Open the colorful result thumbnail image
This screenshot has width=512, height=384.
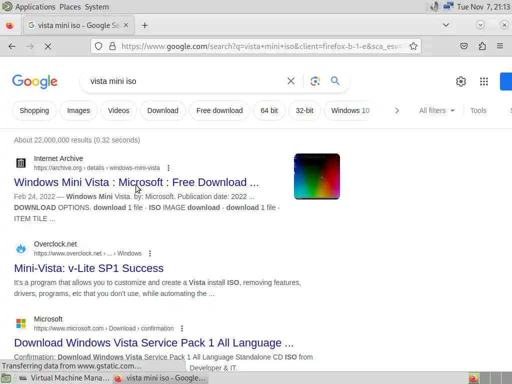(x=316, y=176)
